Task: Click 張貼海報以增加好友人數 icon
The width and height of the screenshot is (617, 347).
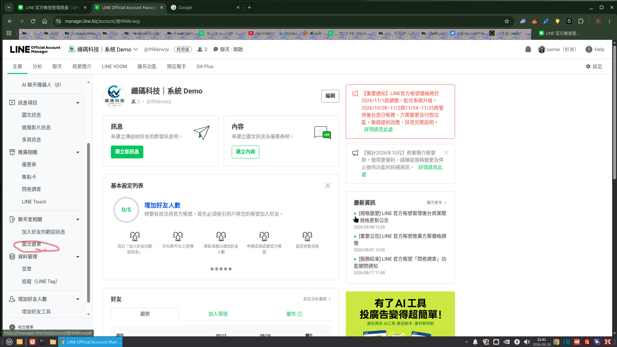Action: 221,236
